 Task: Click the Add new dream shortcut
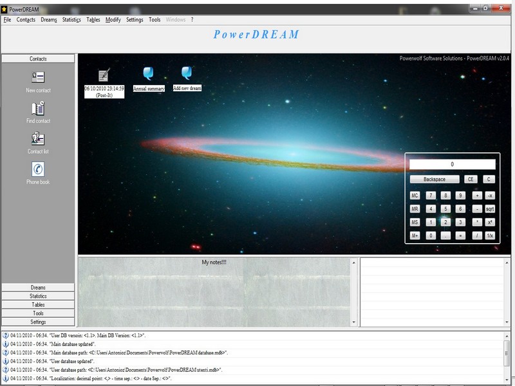click(187, 73)
